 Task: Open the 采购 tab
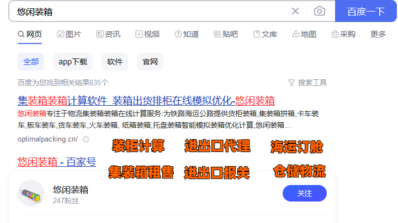pos(343,34)
